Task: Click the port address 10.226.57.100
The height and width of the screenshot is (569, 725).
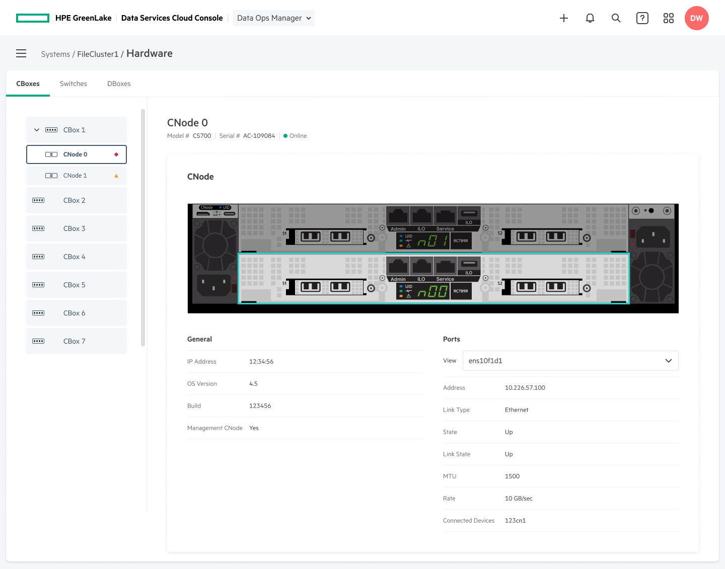Action: click(525, 388)
